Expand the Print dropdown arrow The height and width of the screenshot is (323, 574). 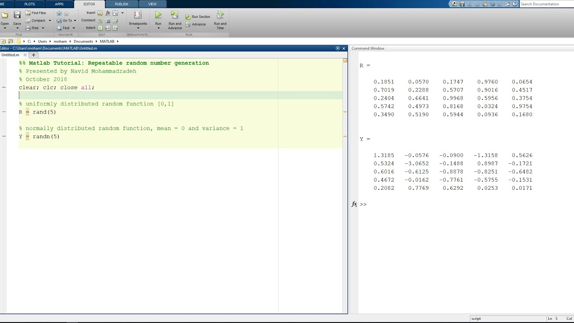pos(43,28)
